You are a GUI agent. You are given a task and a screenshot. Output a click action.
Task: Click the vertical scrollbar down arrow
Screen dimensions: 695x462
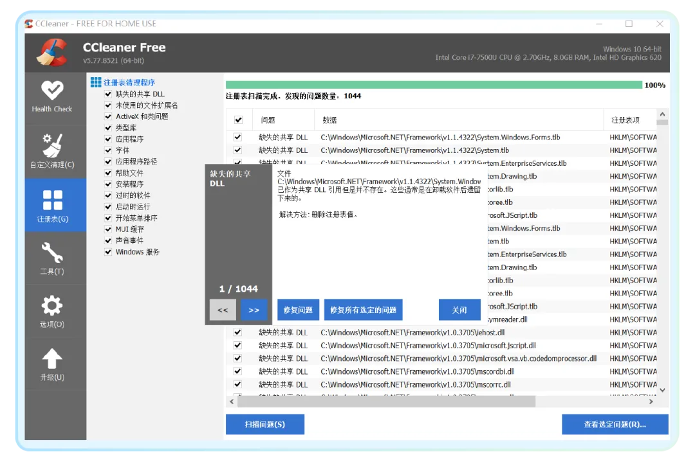pyautogui.click(x=663, y=390)
